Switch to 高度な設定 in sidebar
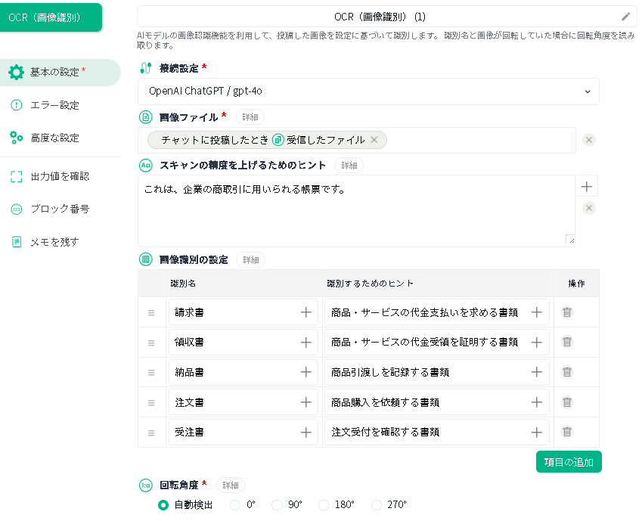Viewport: 642px width, 521px height. [54, 138]
